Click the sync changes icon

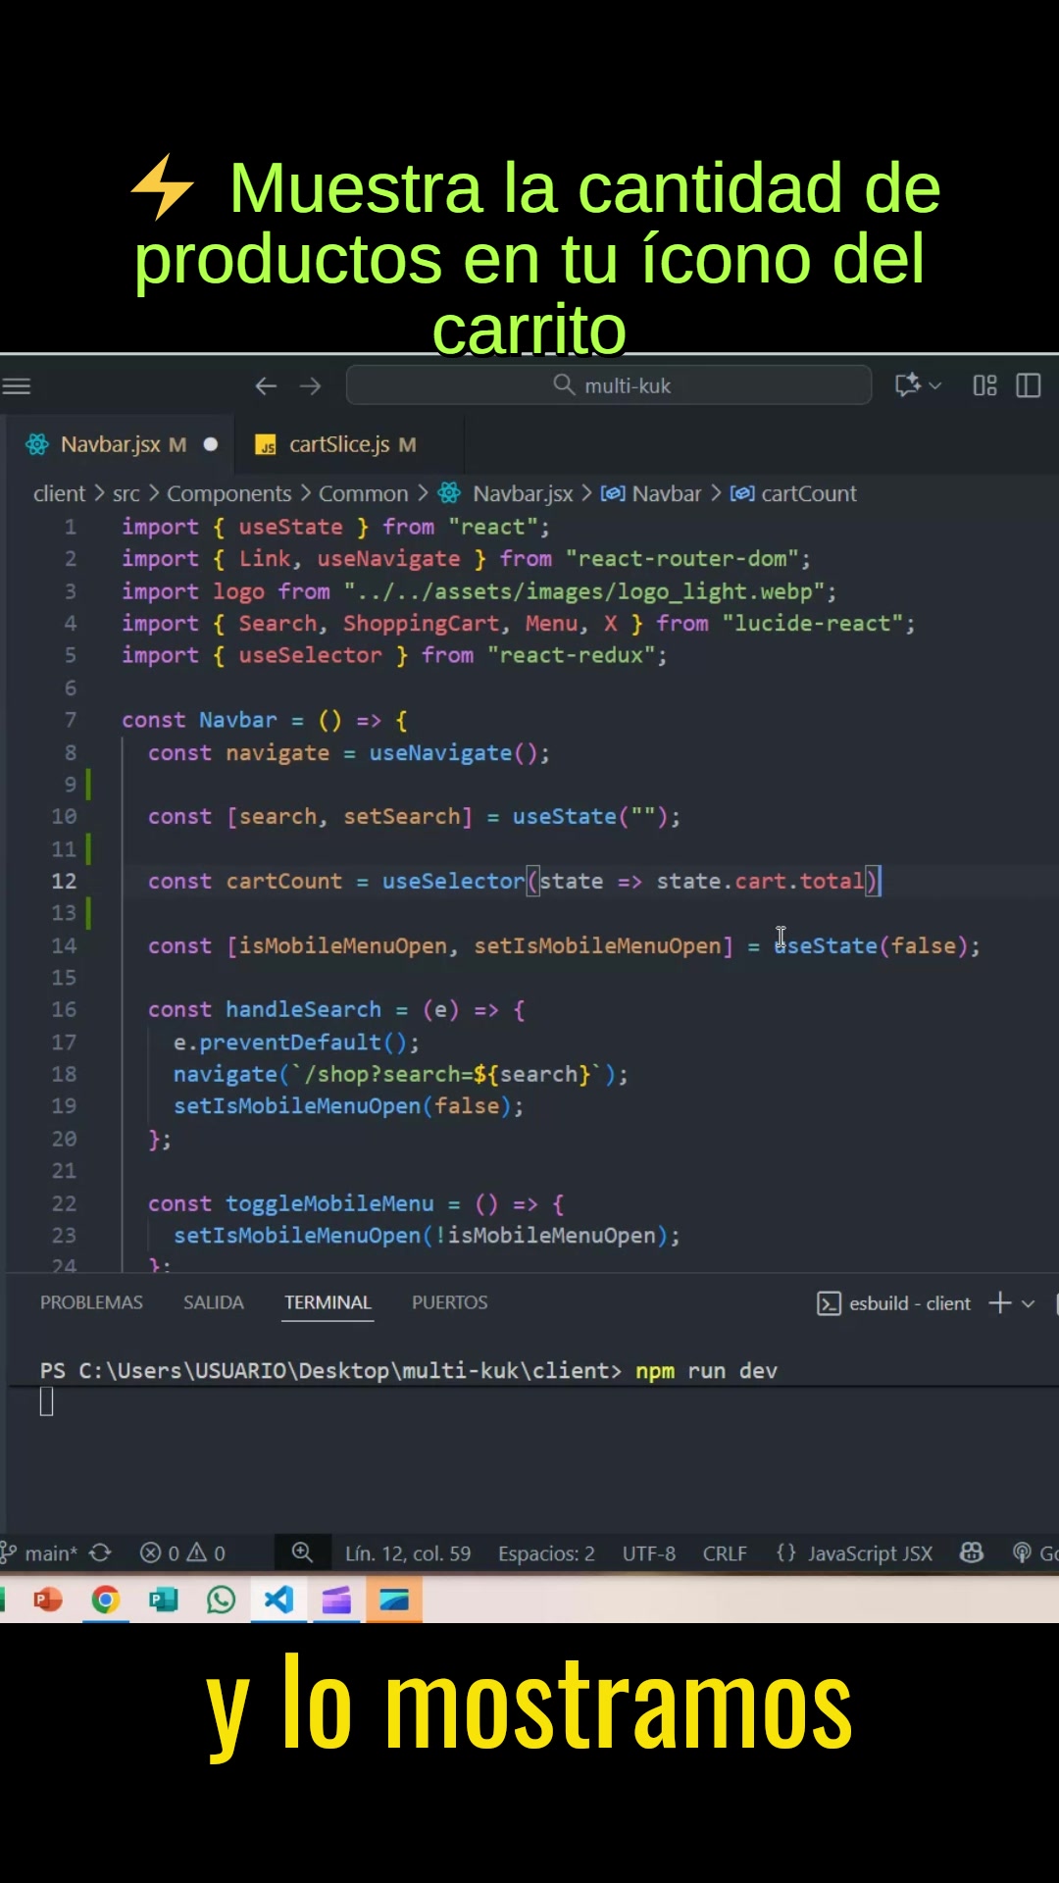pos(100,1552)
